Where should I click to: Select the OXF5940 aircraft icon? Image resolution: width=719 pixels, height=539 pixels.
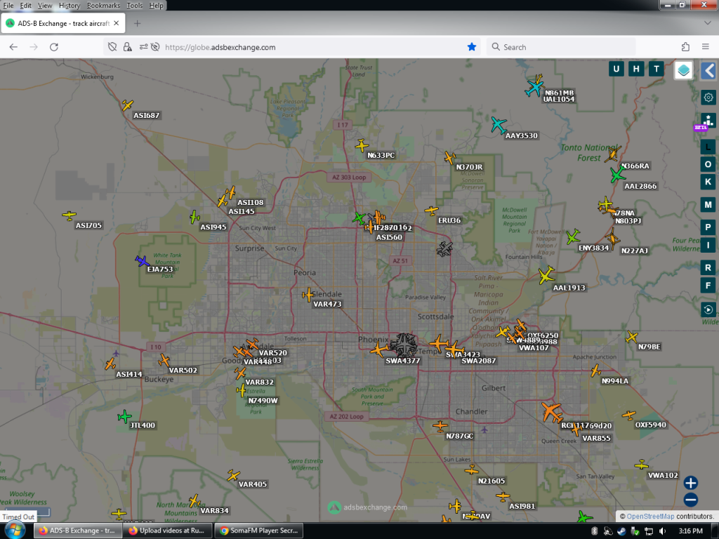pyautogui.click(x=628, y=415)
